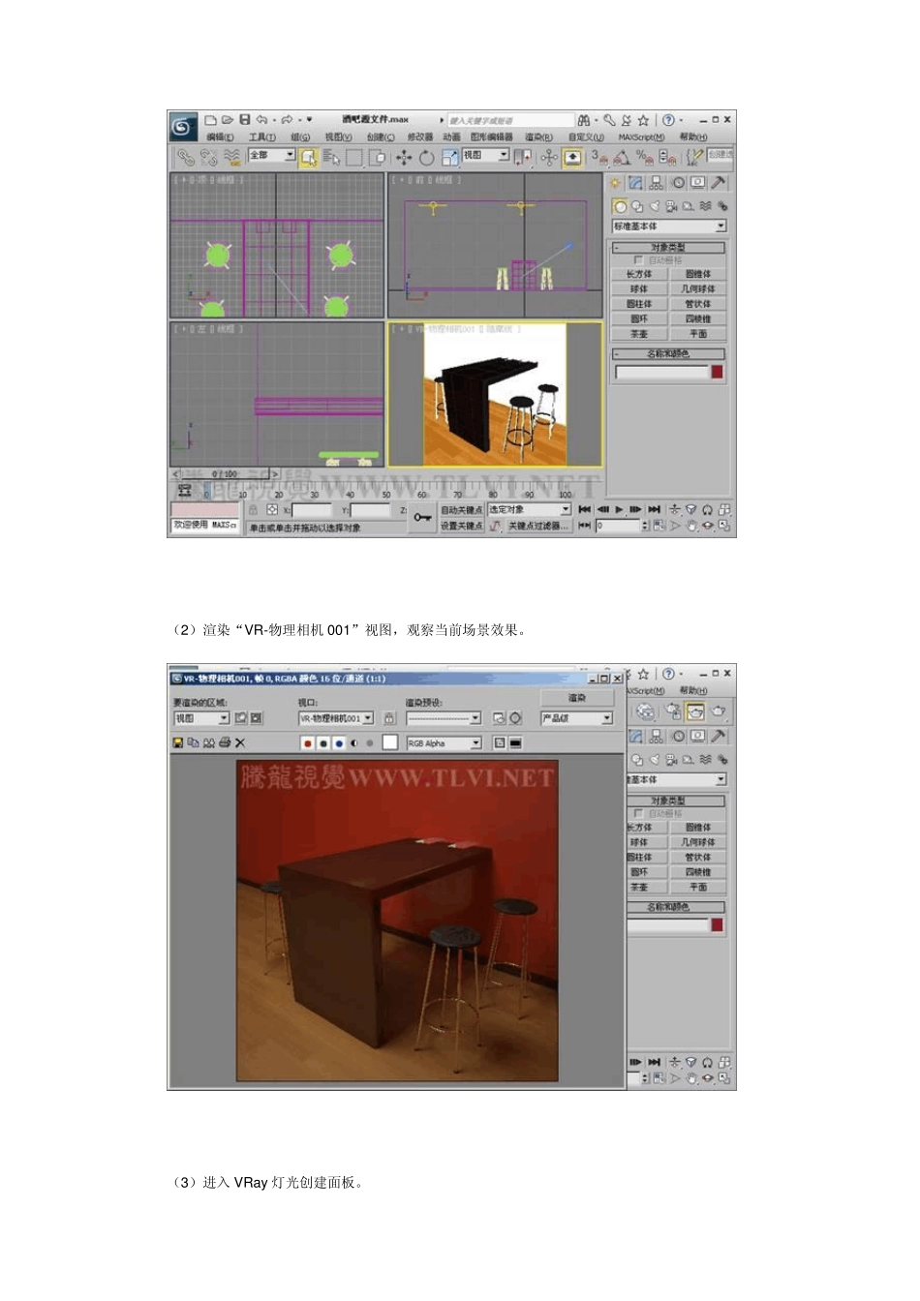Toggle Angle Snap in main toolbar

click(x=622, y=156)
